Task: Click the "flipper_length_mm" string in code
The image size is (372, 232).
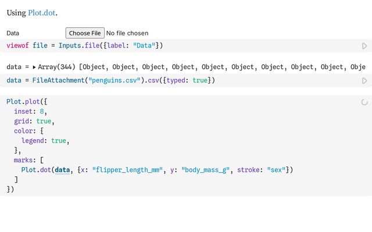Action: 125,170
